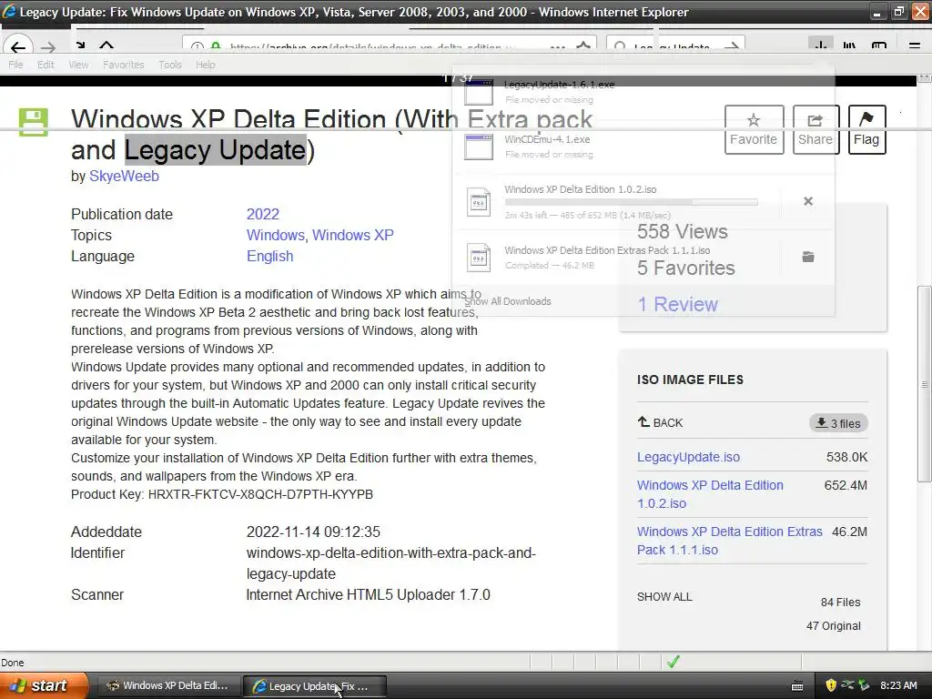The width and height of the screenshot is (932, 699).
Task: Click the product key text line
Action: (x=222, y=494)
